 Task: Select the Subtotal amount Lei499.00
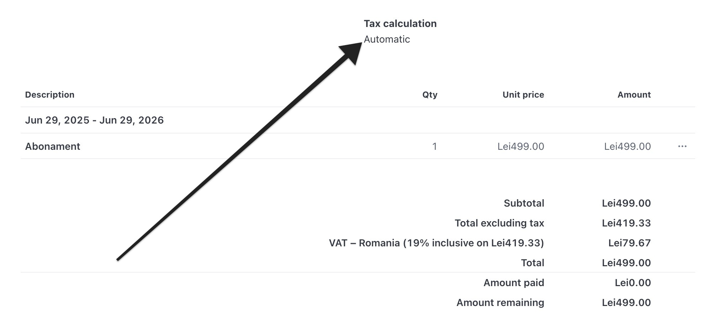[x=626, y=203]
